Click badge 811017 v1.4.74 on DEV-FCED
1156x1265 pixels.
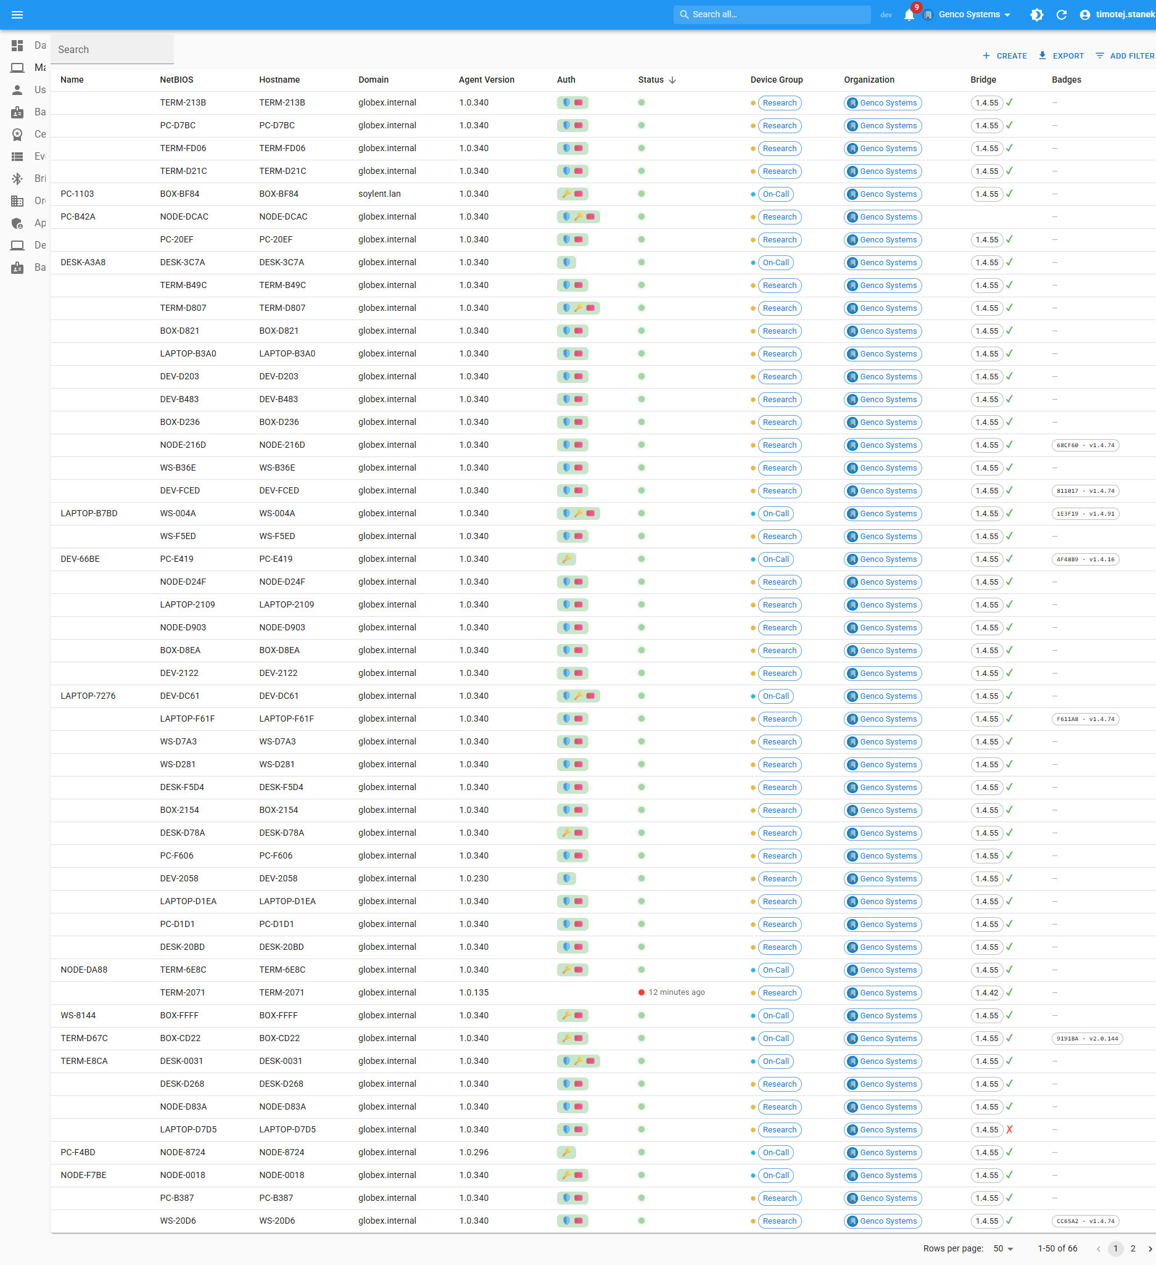pyautogui.click(x=1085, y=491)
